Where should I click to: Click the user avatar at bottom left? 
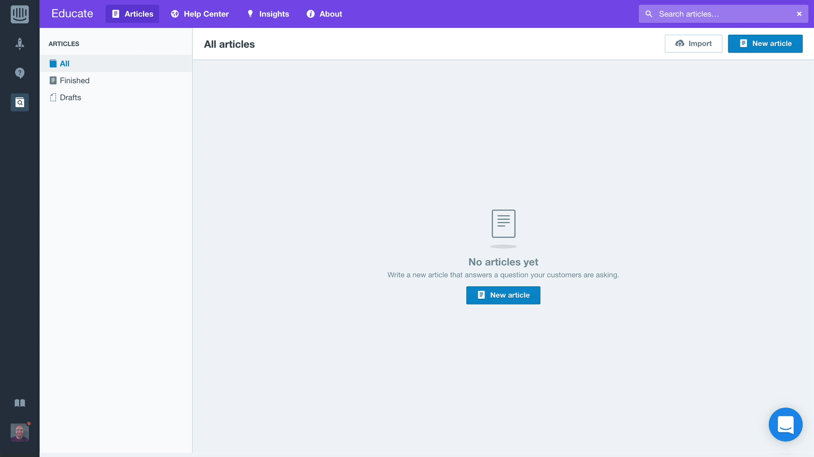point(20,432)
